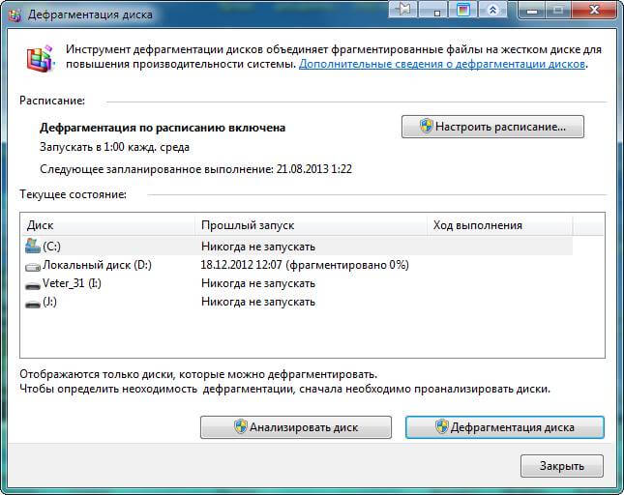624x495 pixels.
Task: Open the Дополнительные сведения о дефрагментации дисков link
Action: click(x=442, y=64)
